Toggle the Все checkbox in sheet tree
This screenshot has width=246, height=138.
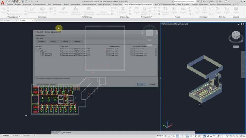pos(38,49)
